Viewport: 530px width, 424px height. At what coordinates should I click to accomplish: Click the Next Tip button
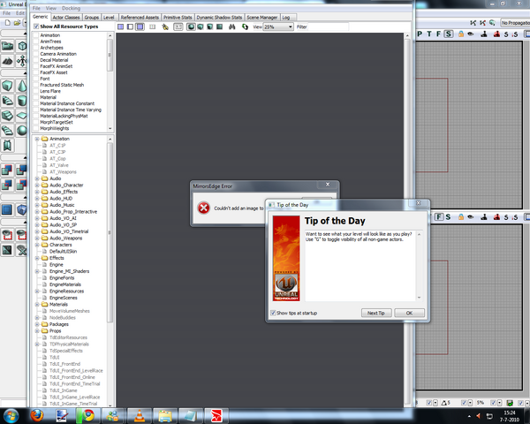pos(376,313)
